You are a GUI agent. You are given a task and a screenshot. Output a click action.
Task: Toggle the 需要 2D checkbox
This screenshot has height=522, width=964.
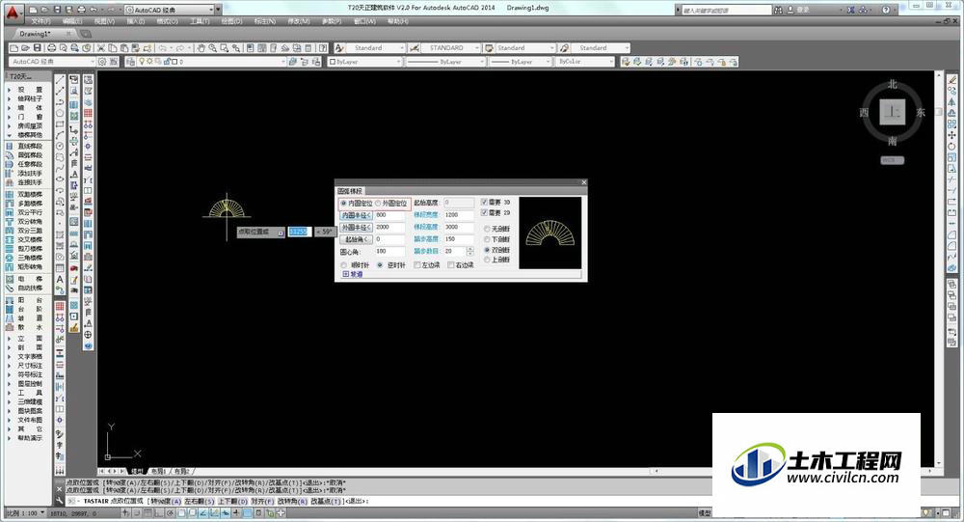click(485, 212)
